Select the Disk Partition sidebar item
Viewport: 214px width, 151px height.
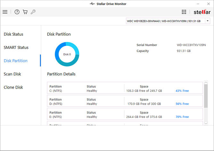pos(16,61)
